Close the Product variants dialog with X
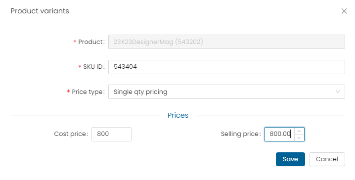 [344, 11]
